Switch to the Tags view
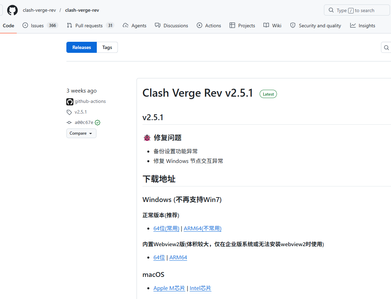 point(107,47)
